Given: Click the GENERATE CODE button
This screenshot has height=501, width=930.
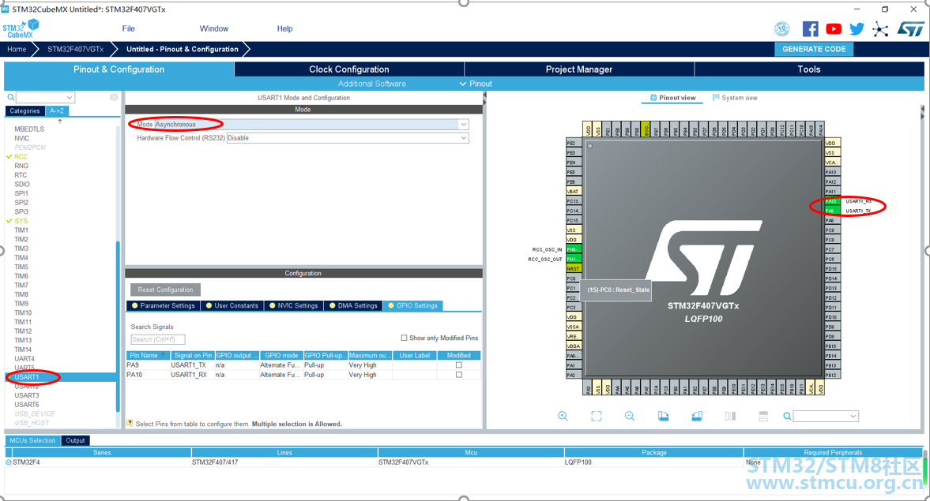Looking at the screenshot, I should tap(814, 49).
